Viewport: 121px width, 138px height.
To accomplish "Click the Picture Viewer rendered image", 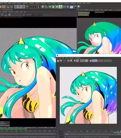I will pos(88,95).
